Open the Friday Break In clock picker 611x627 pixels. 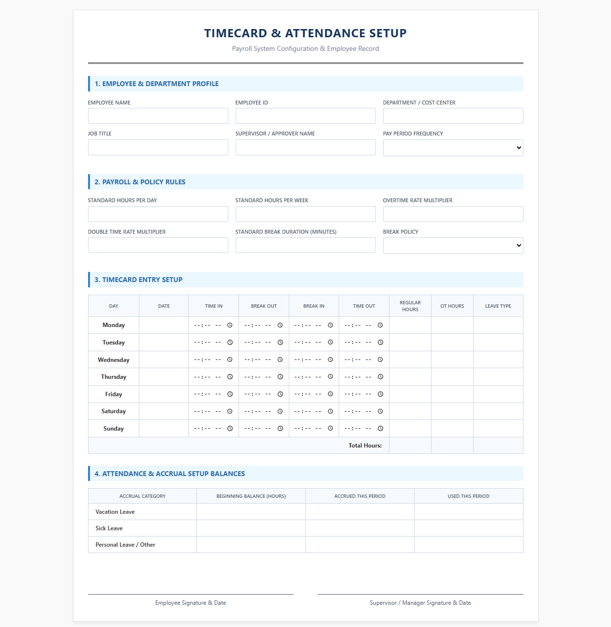click(x=330, y=394)
